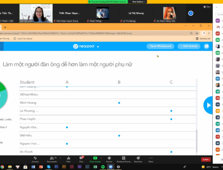This screenshot has height=170, width=223.
Task: Click the View button in Zoom
Action: (207, 7)
